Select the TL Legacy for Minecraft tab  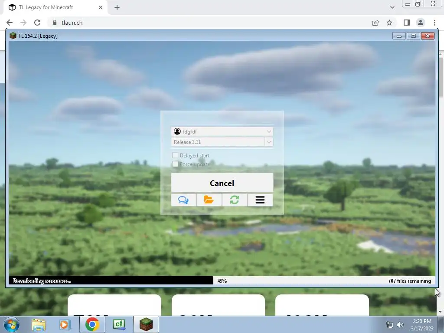56,7
